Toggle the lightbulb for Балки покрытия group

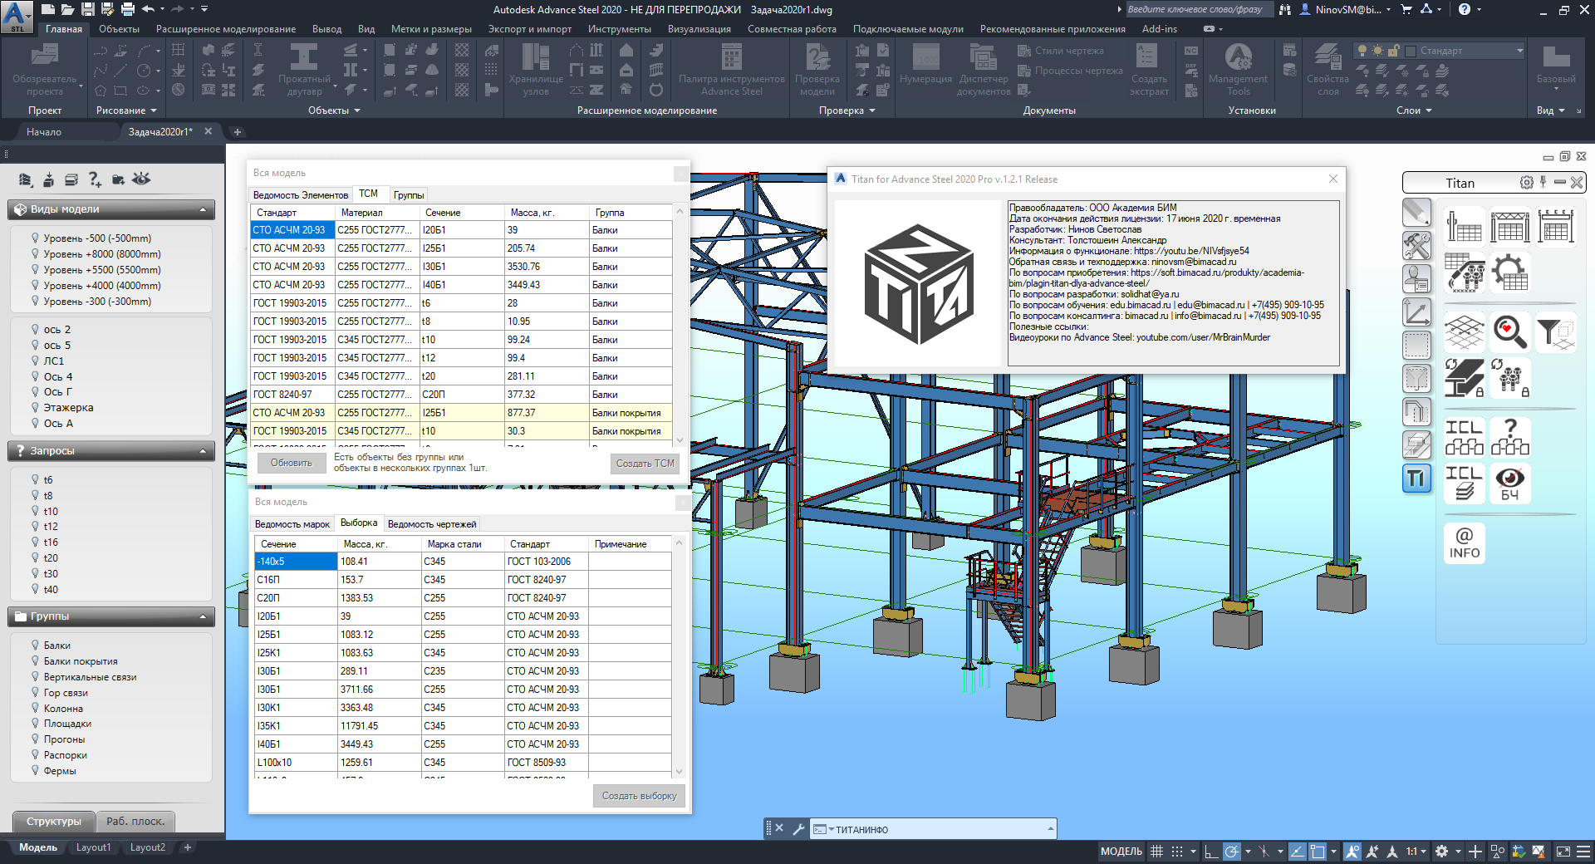point(35,660)
